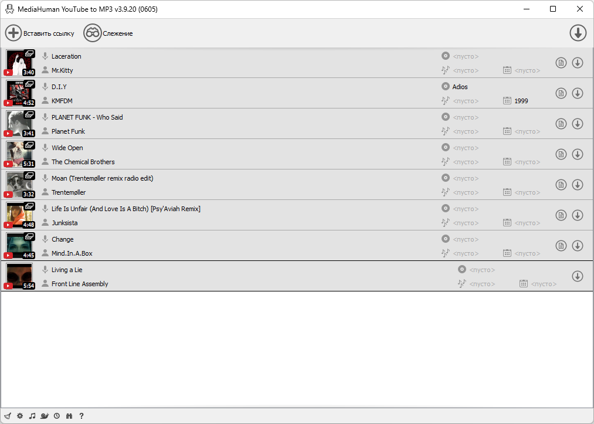Viewport: 594px width, 424px height.
Task: Click the music note icon in bottom bar
Action: pos(32,416)
